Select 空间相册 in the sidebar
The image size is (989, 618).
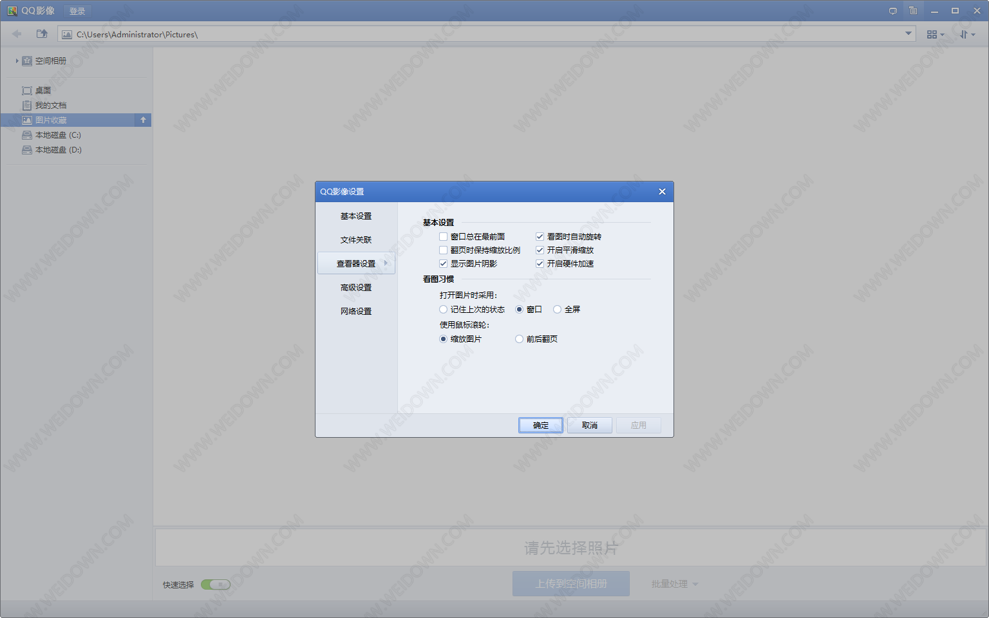(x=51, y=61)
